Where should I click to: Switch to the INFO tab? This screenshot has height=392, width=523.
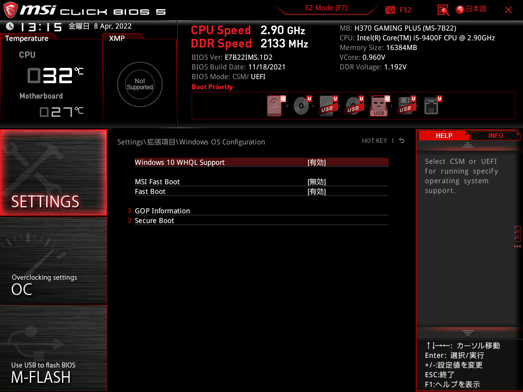click(495, 136)
